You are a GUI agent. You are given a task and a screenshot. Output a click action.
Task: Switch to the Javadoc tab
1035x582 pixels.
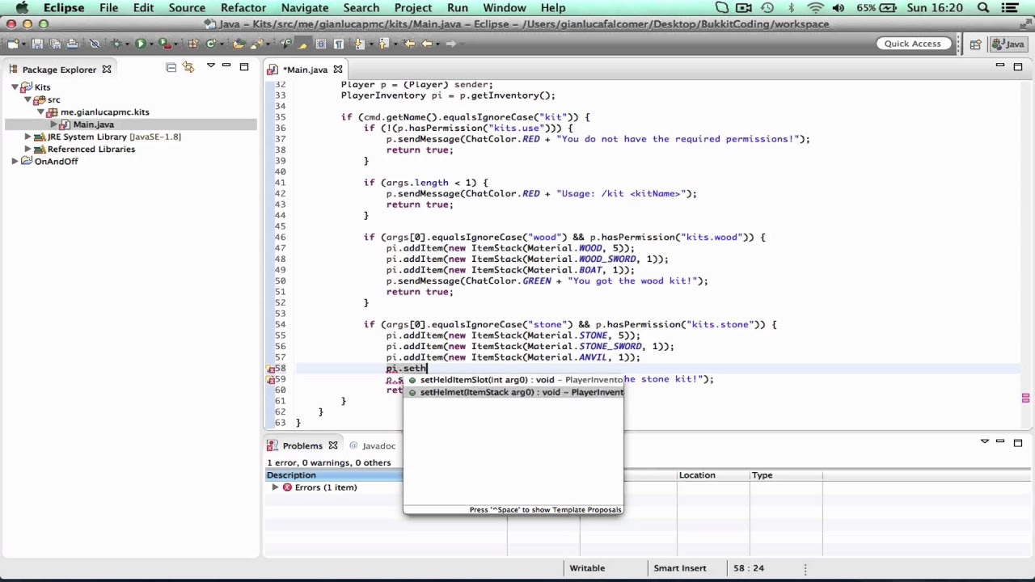tap(372, 446)
